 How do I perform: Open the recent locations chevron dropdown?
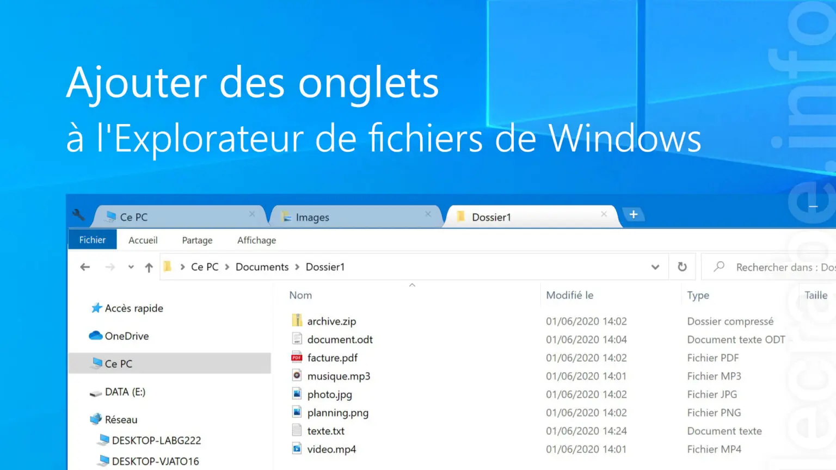click(131, 267)
